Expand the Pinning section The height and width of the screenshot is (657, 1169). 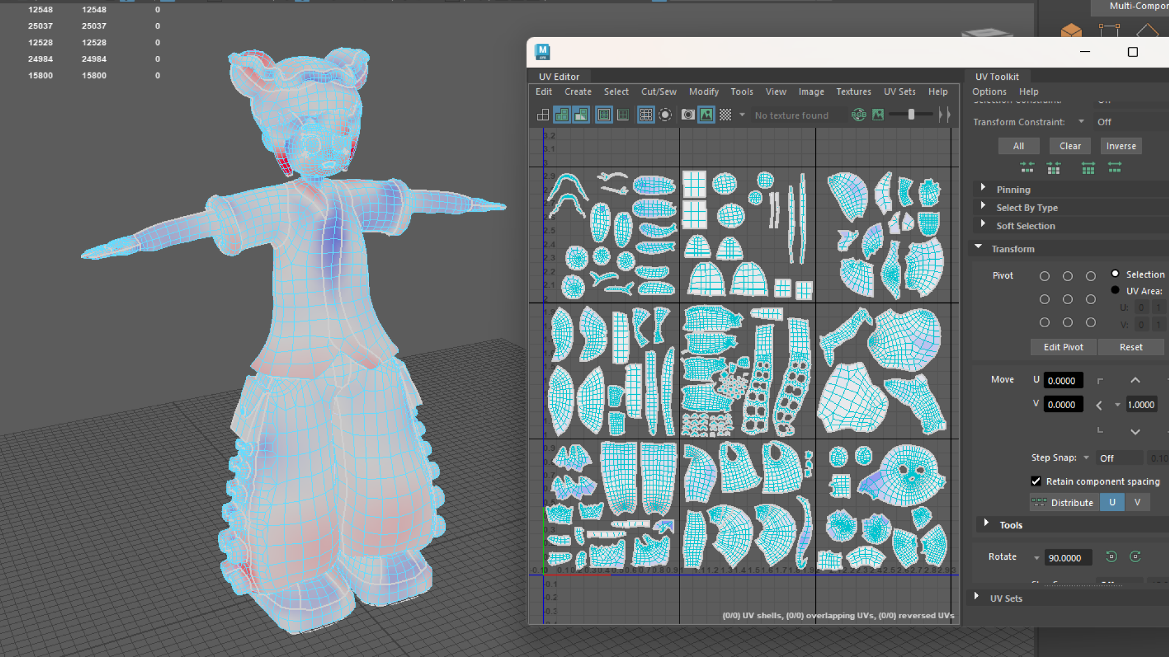[x=983, y=188]
